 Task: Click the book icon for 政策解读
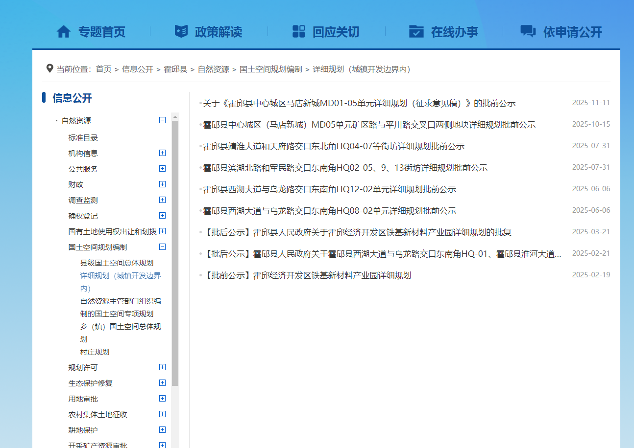point(181,31)
